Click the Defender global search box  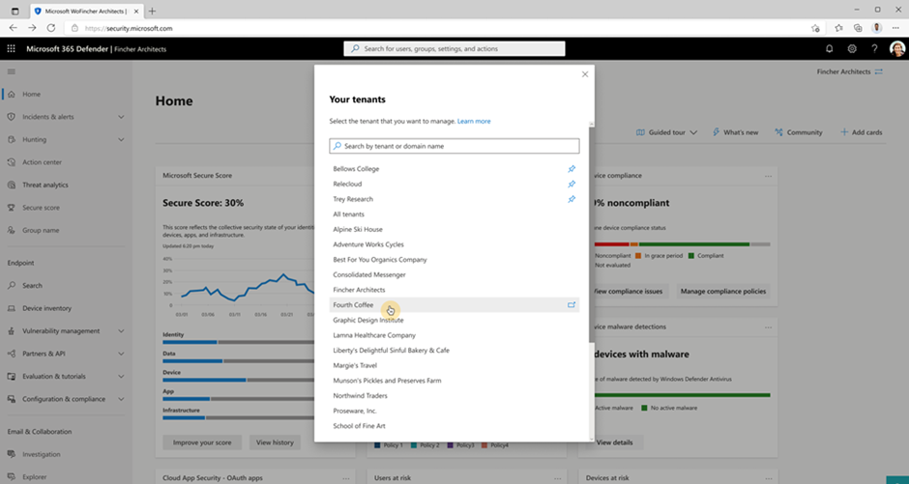[454, 48]
